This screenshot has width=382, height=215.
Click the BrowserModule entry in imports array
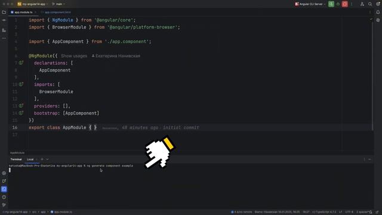pyautogui.click(x=56, y=91)
